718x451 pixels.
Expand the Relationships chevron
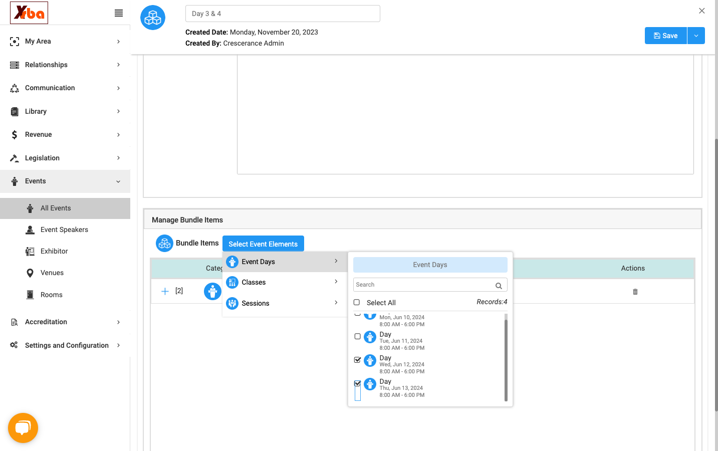tap(118, 65)
